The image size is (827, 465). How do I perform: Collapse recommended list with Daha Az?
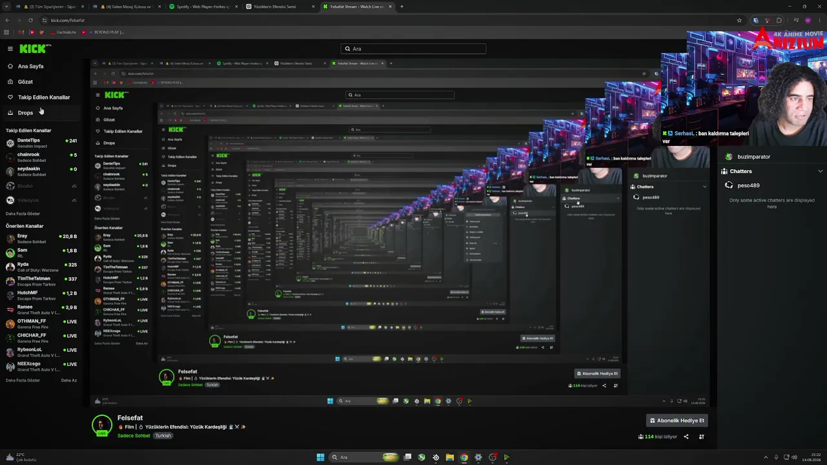pos(69,380)
